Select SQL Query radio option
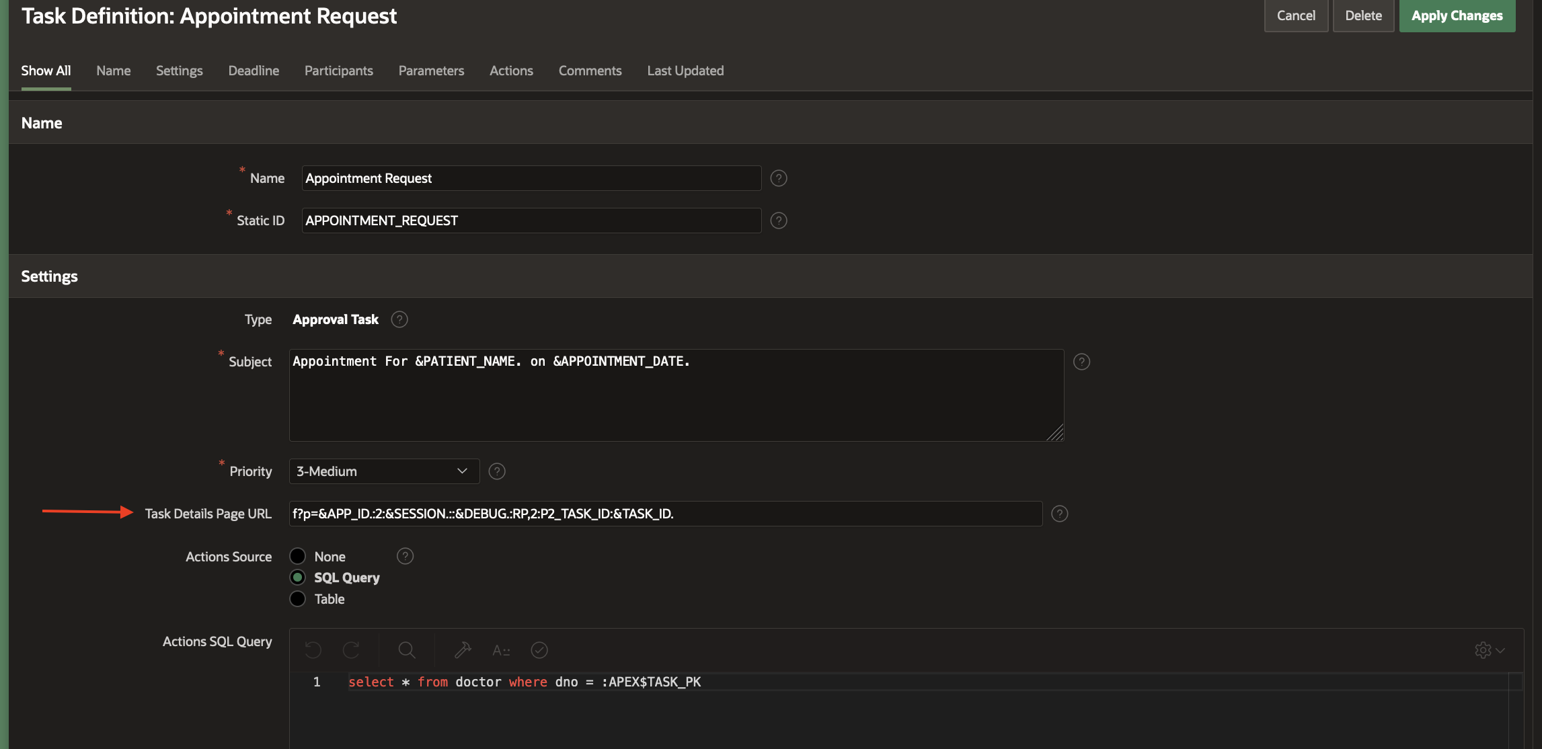 tap(298, 578)
